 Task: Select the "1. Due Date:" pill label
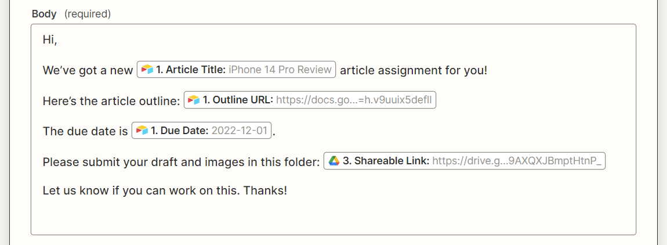pyautogui.click(x=180, y=131)
